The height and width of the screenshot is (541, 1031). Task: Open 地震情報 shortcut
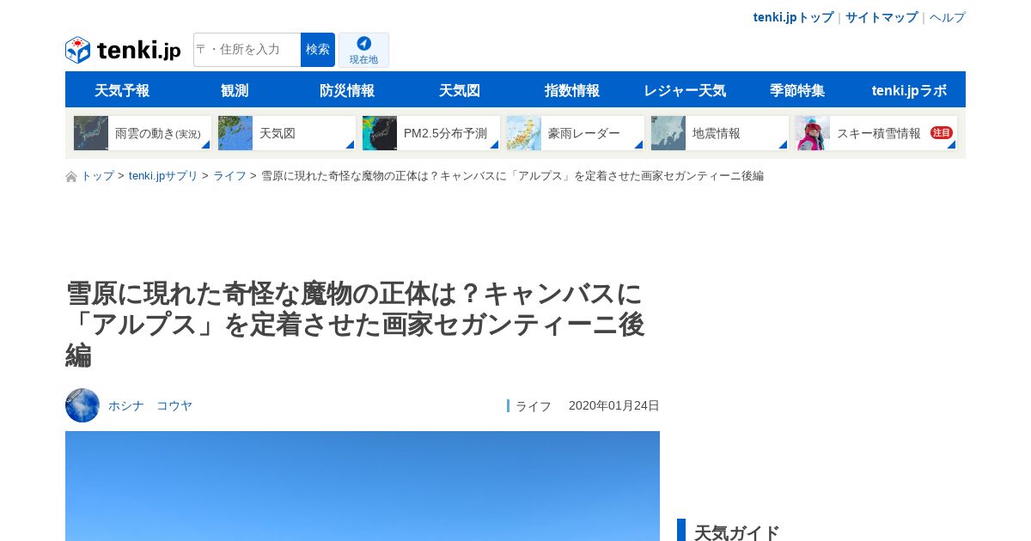click(x=720, y=133)
